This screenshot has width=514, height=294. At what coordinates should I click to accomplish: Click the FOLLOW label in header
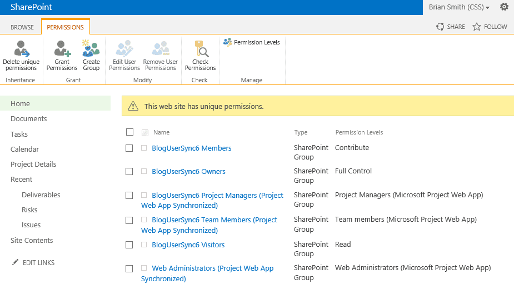[x=496, y=27]
